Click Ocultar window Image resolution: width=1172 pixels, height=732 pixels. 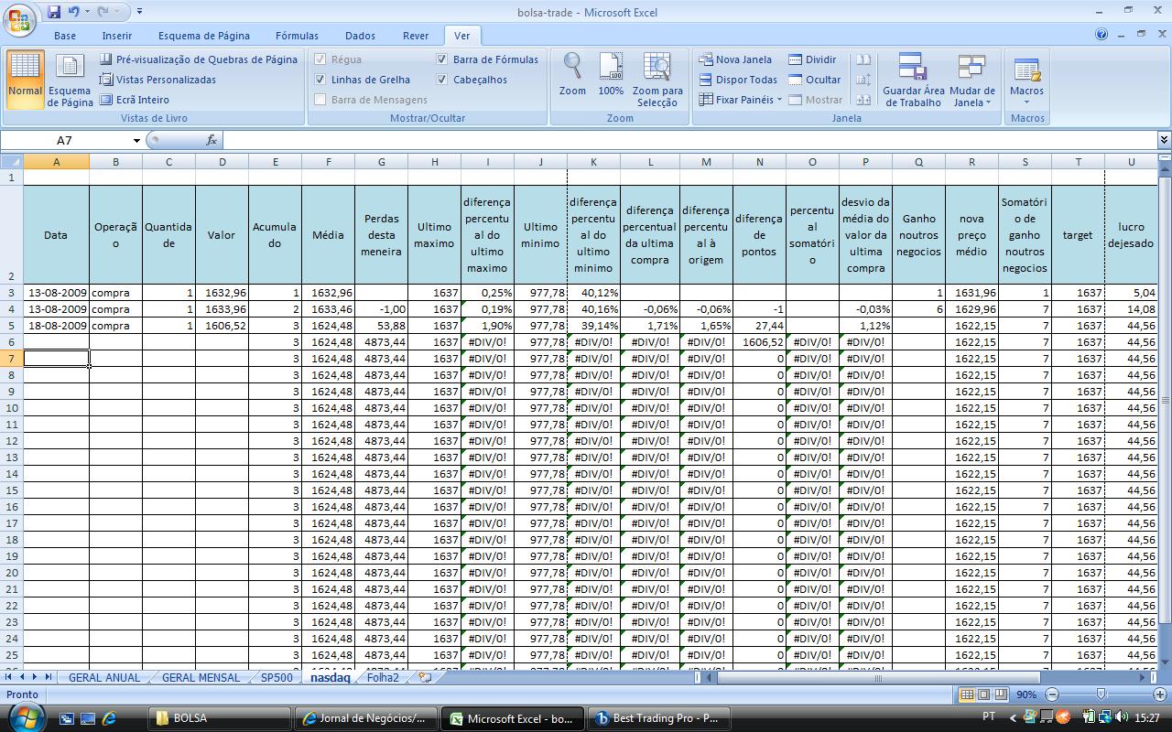point(814,80)
